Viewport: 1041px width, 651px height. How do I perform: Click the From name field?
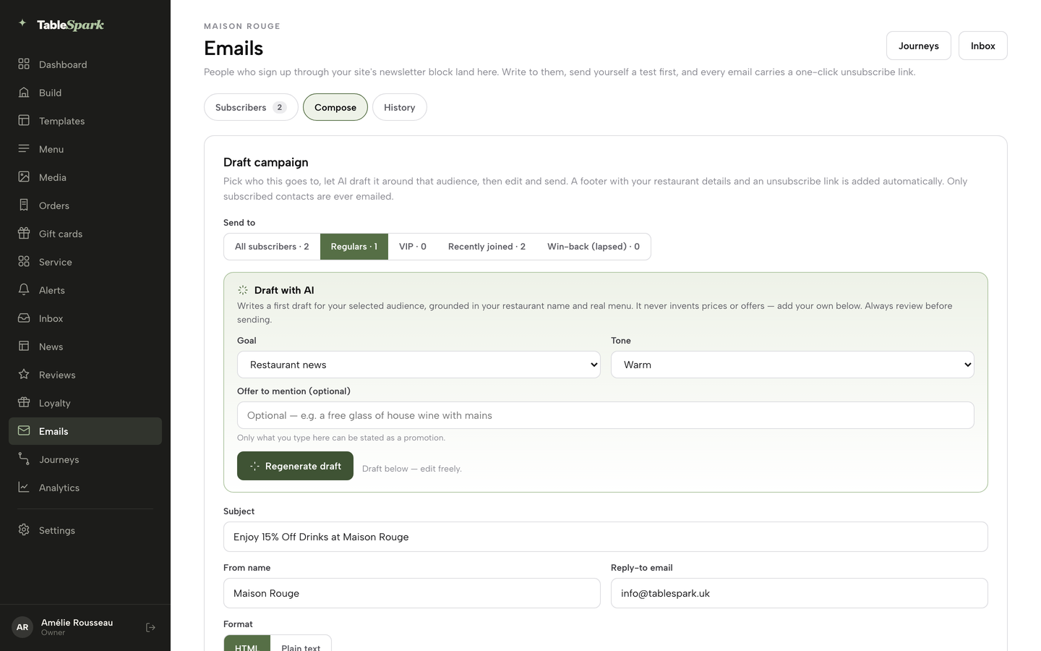[x=412, y=593]
